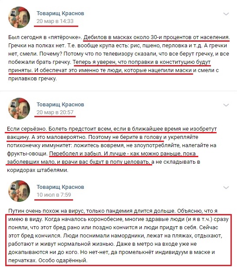Open author name Товарищ Краснов in third post
This screenshot has width=237, height=267.
tap(60, 187)
